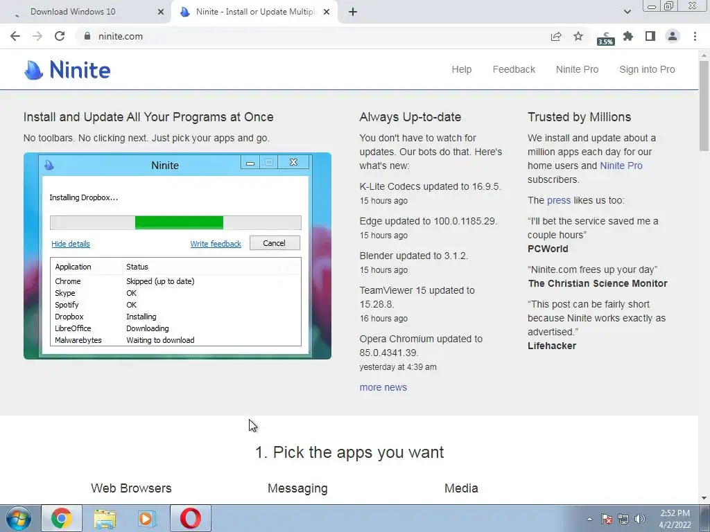Close the Download Windows 10 tab

(161, 12)
